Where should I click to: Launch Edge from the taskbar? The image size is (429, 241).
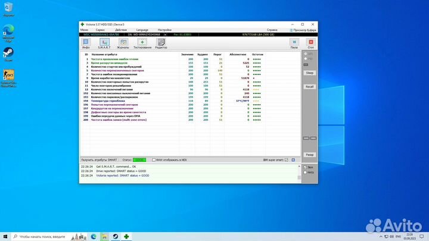[94, 237]
